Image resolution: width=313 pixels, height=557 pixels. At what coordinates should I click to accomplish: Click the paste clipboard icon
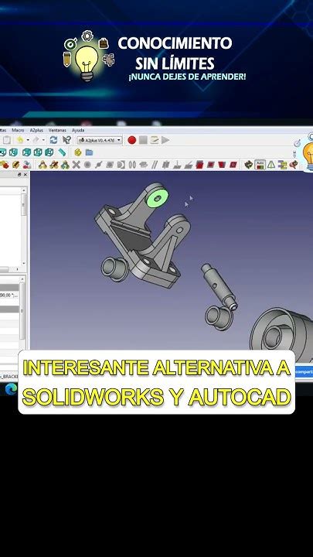tap(6, 140)
